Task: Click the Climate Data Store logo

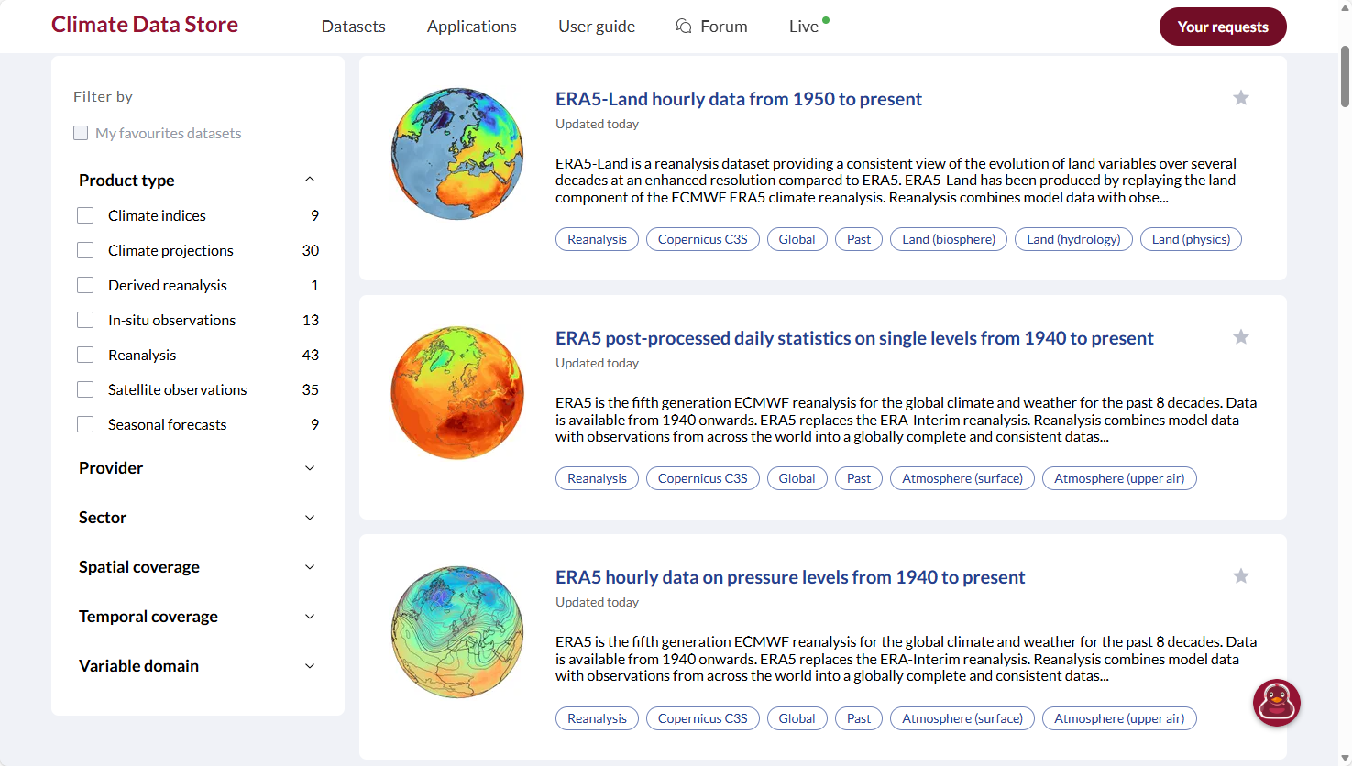Action: click(x=144, y=25)
